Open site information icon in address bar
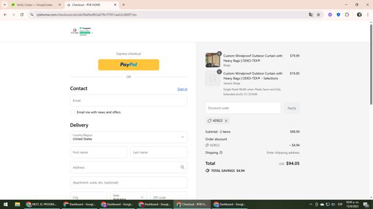Image resolution: width=373 pixels, height=209 pixels. point(32,15)
